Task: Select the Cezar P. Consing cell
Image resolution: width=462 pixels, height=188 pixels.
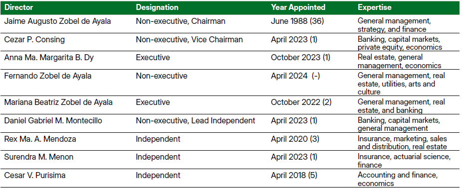Action: pyautogui.click(x=34, y=40)
